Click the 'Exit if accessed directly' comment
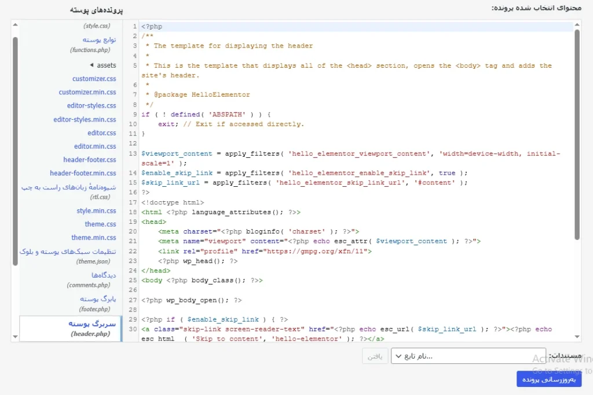The width and height of the screenshot is (593, 395). click(x=244, y=124)
